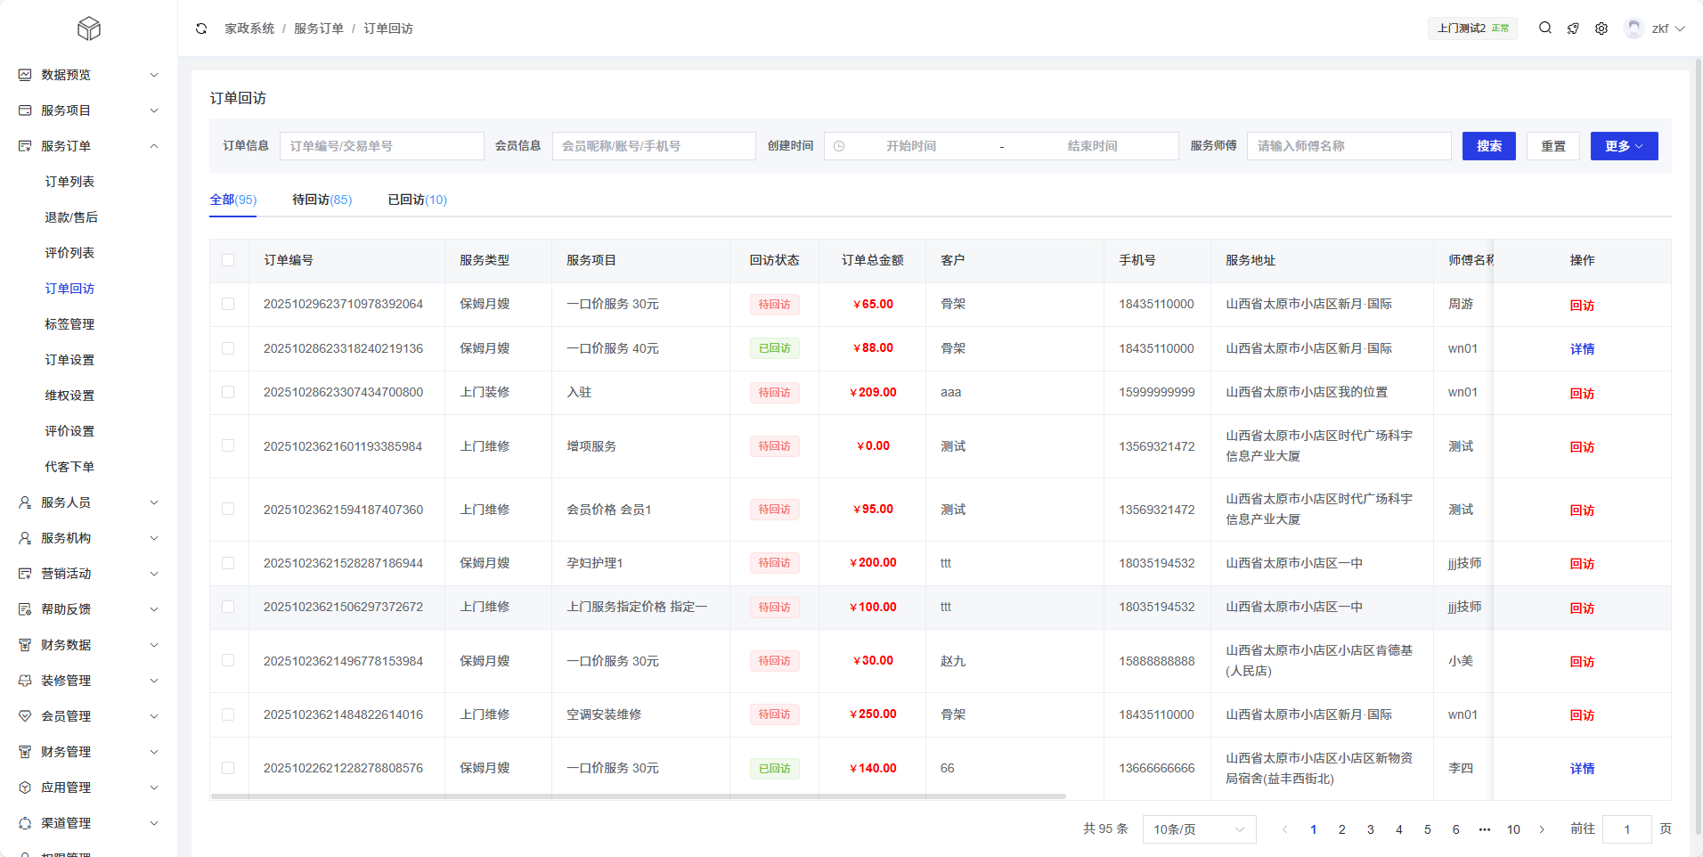This screenshot has width=1703, height=857.
Task: Open the 10条/页 page size dropdown
Action: pos(1198,829)
